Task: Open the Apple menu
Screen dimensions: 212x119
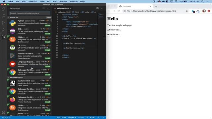Action: tap(4, 1)
